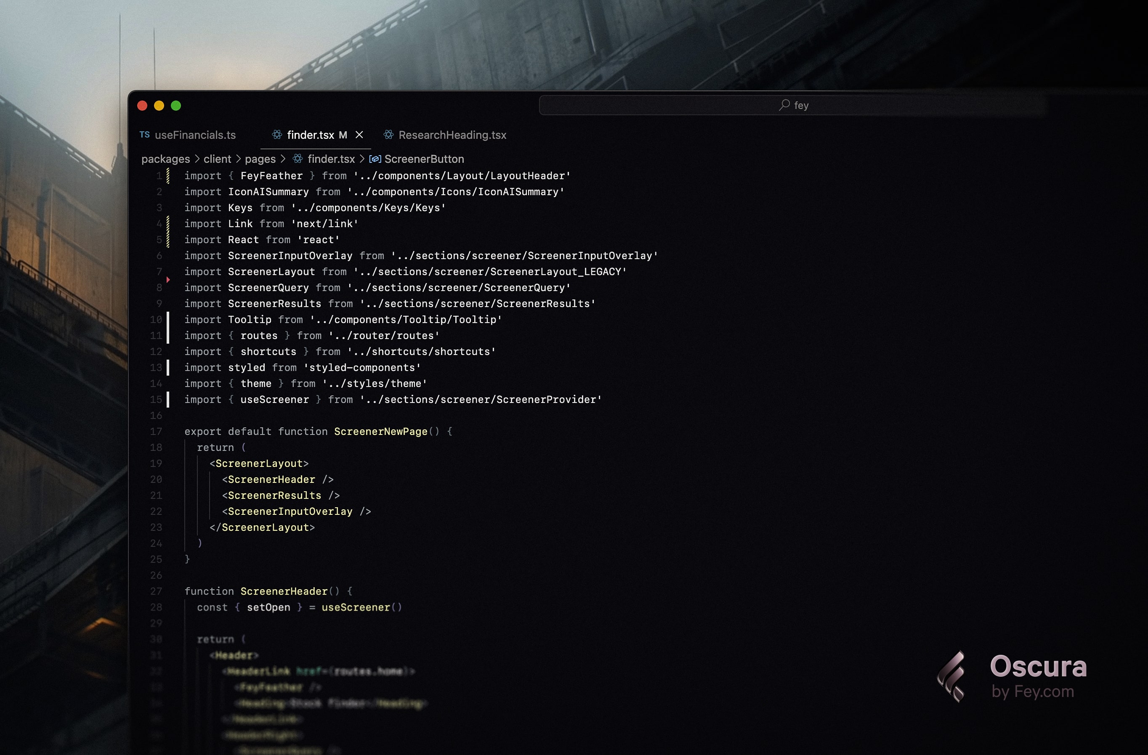
Task: Click the green zoom window button
Action: point(176,106)
